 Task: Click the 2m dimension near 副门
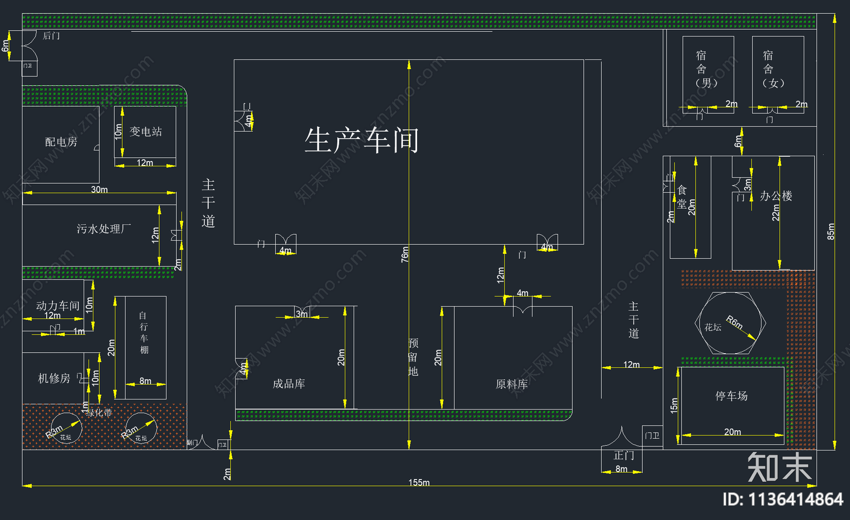pyautogui.click(x=227, y=474)
